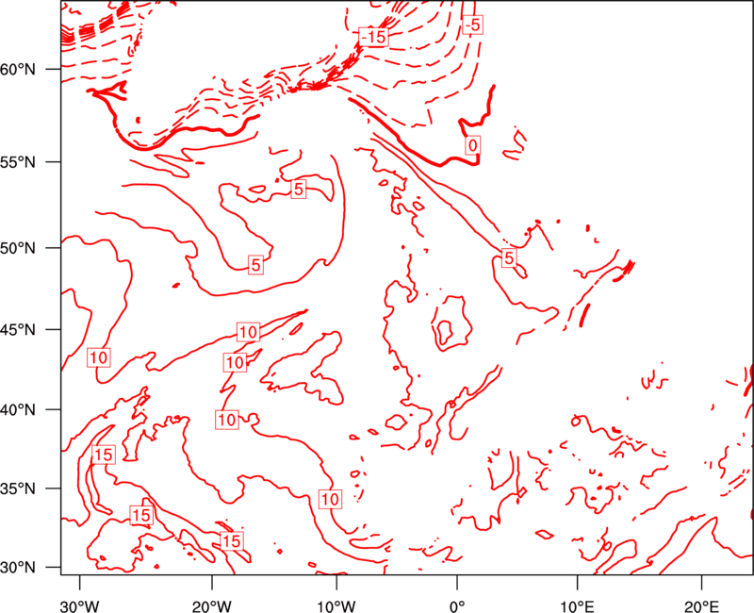Click the 50°N latitude axis label
This screenshot has width=754, height=613.
(x=18, y=248)
